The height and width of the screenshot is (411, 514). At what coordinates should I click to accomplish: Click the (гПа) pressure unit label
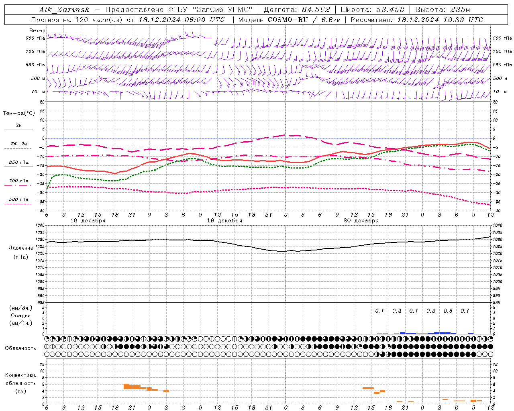pos(21,257)
